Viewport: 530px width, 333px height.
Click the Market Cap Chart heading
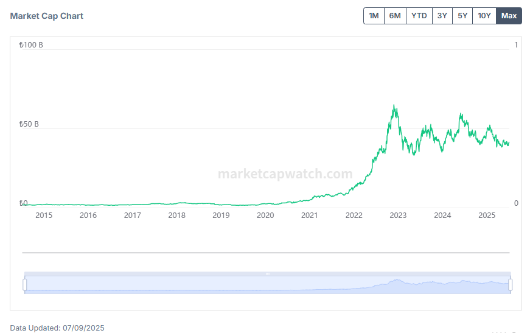point(47,16)
